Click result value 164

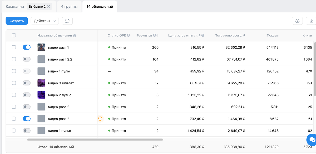(155, 59)
